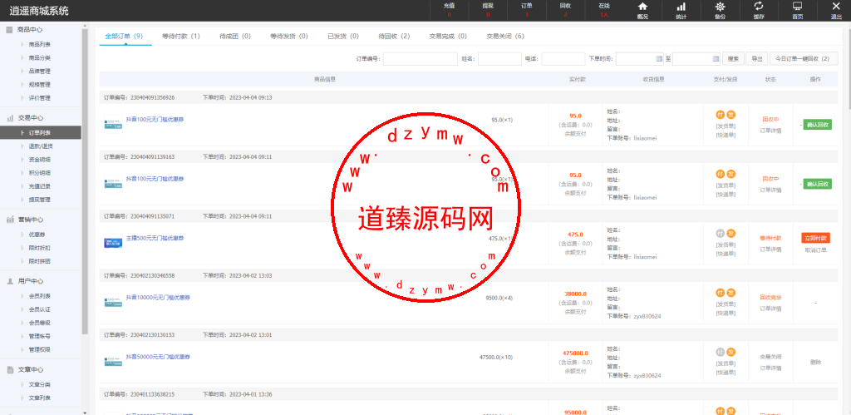Click 付 icon for order 230404091356926
Image resolution: width=851 pixels, height=415 pixels.
[721, 115]
